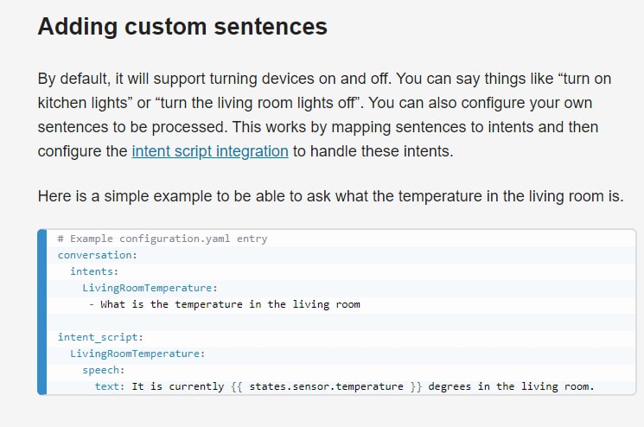
Task: Click the states.sensor.temperature template expression
Action: pos(326,386)
